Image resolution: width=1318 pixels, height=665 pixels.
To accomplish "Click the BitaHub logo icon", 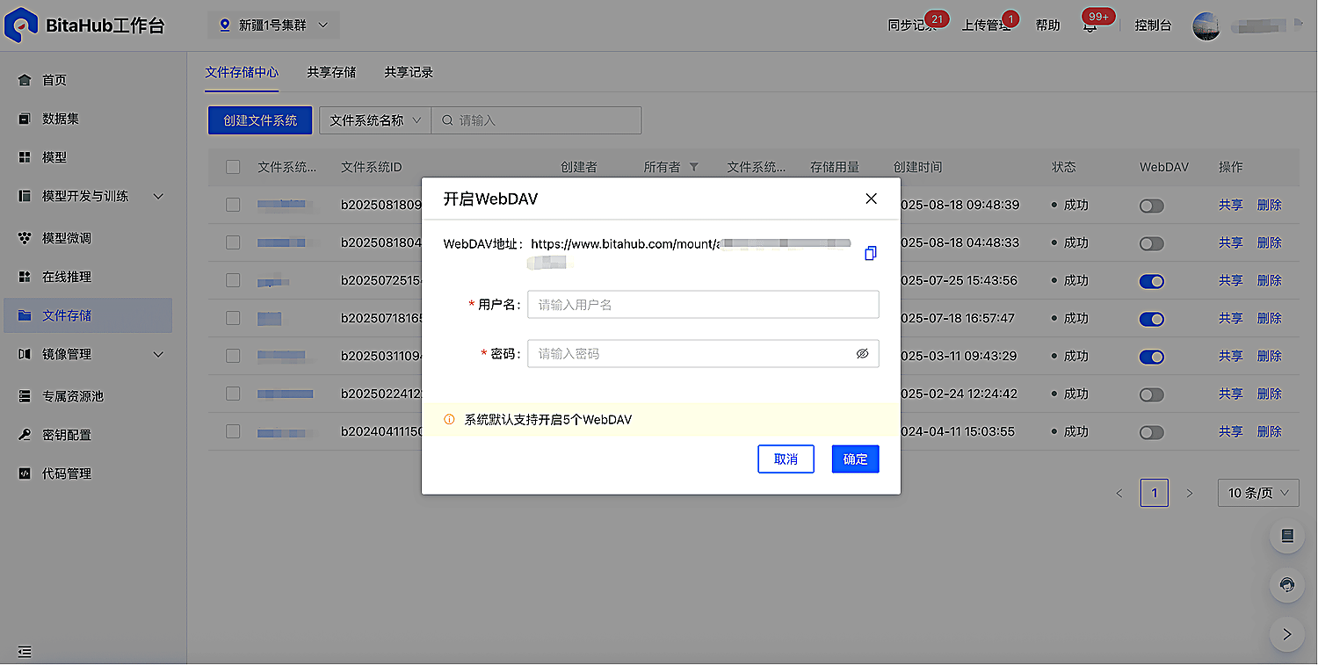I will coord(21,25).
